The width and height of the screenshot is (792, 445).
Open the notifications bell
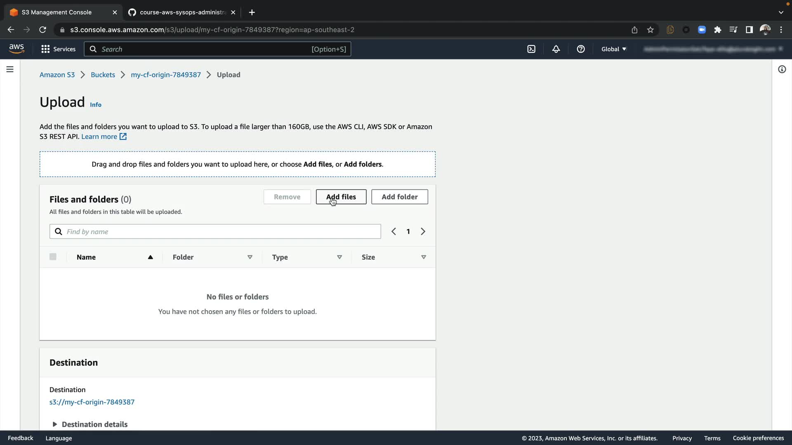[x=556, y=49]
